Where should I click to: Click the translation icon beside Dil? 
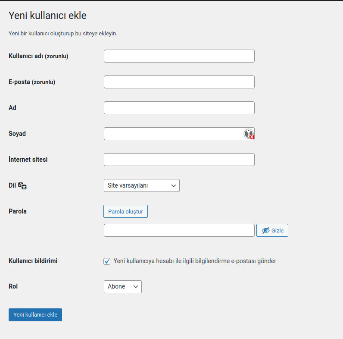(x=23, y=185)
